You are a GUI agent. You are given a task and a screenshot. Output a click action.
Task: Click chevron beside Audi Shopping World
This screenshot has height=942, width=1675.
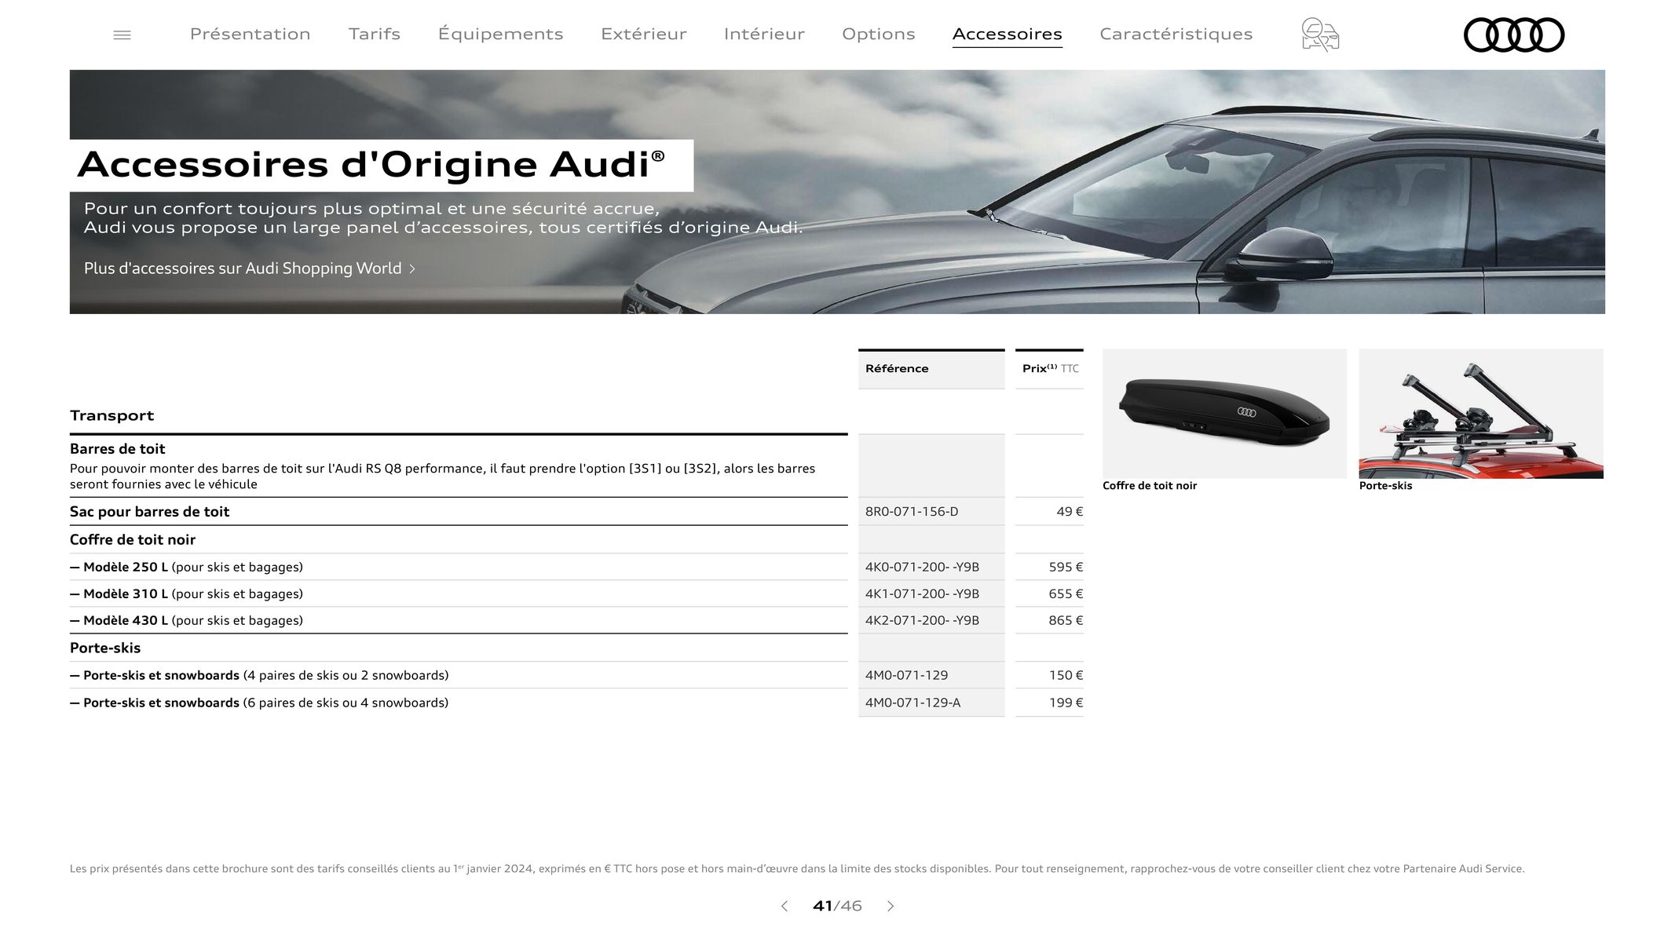pos(412,269)
